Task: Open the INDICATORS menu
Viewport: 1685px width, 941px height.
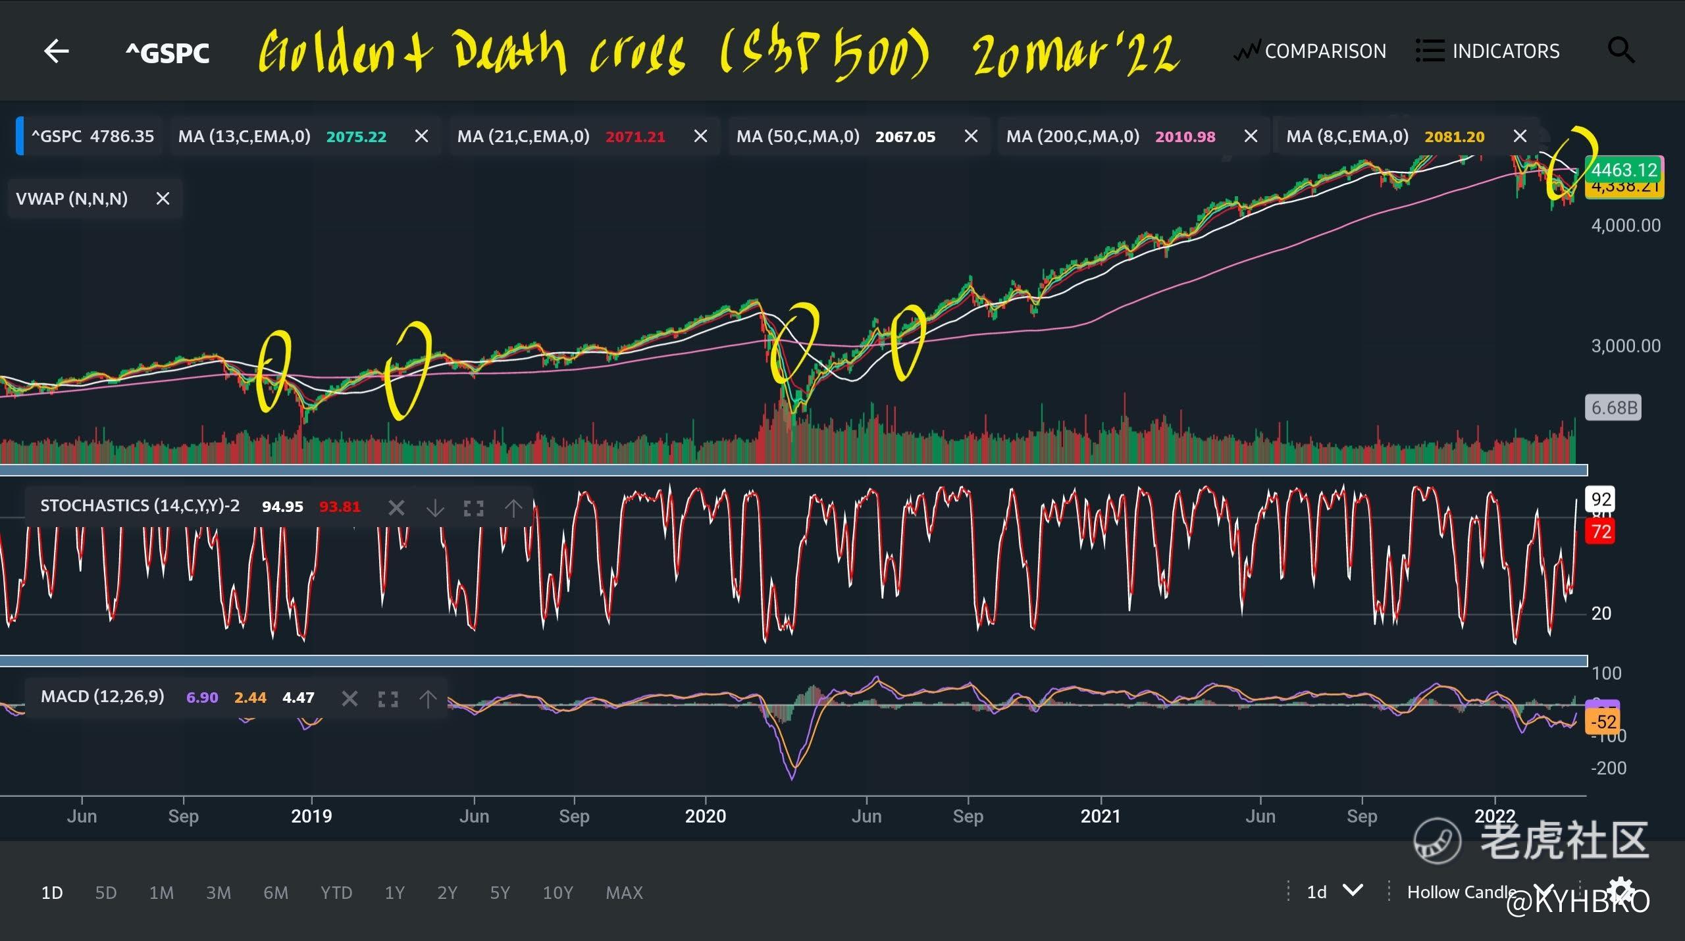Action: tap(1488, 51)
